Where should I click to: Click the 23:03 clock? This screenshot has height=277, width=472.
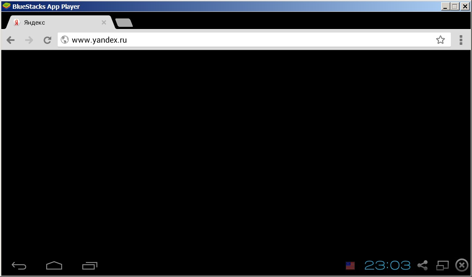(x=387, y=265)
